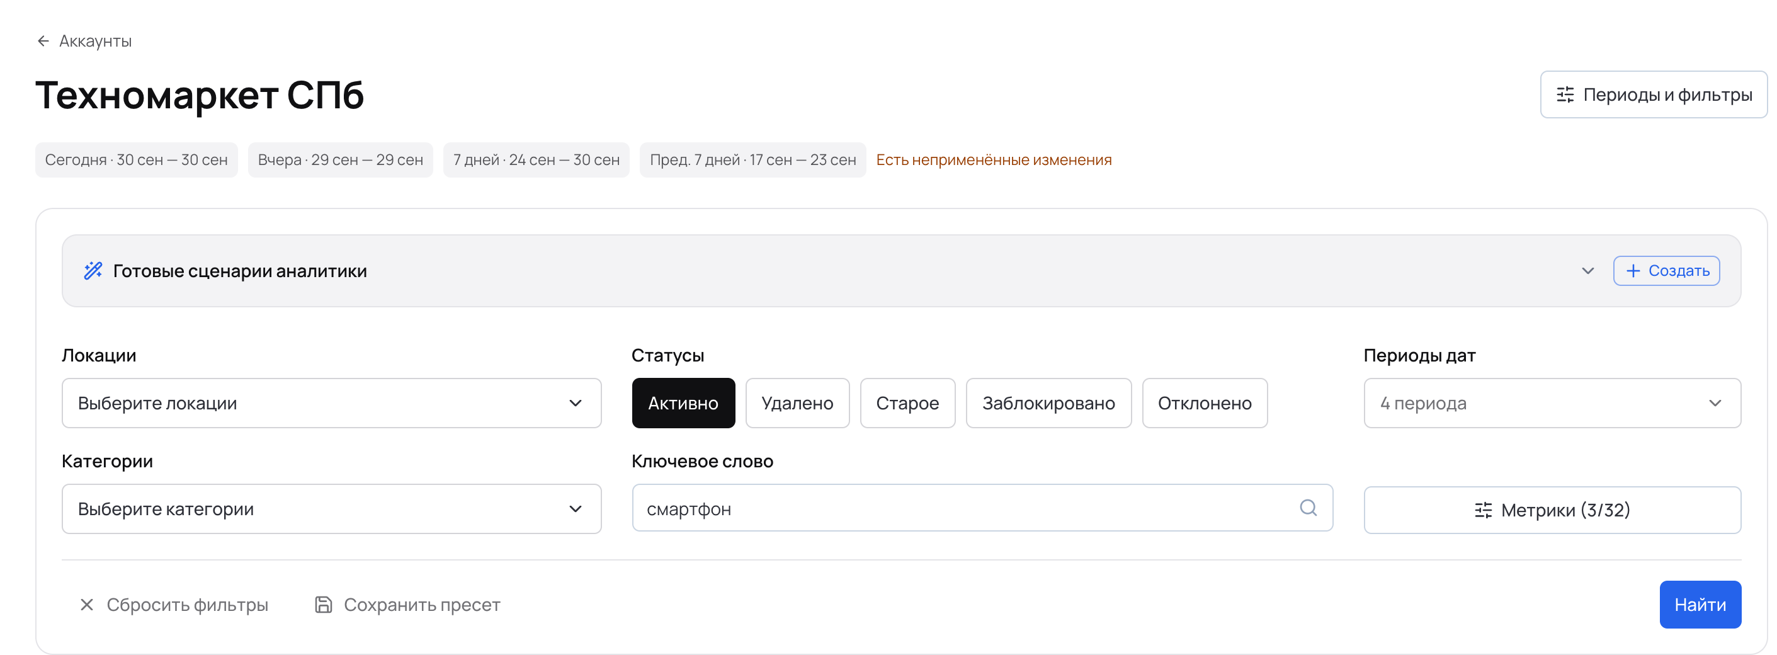
Task: Open the Выберите категории dropdown
Action: (331, 509)
